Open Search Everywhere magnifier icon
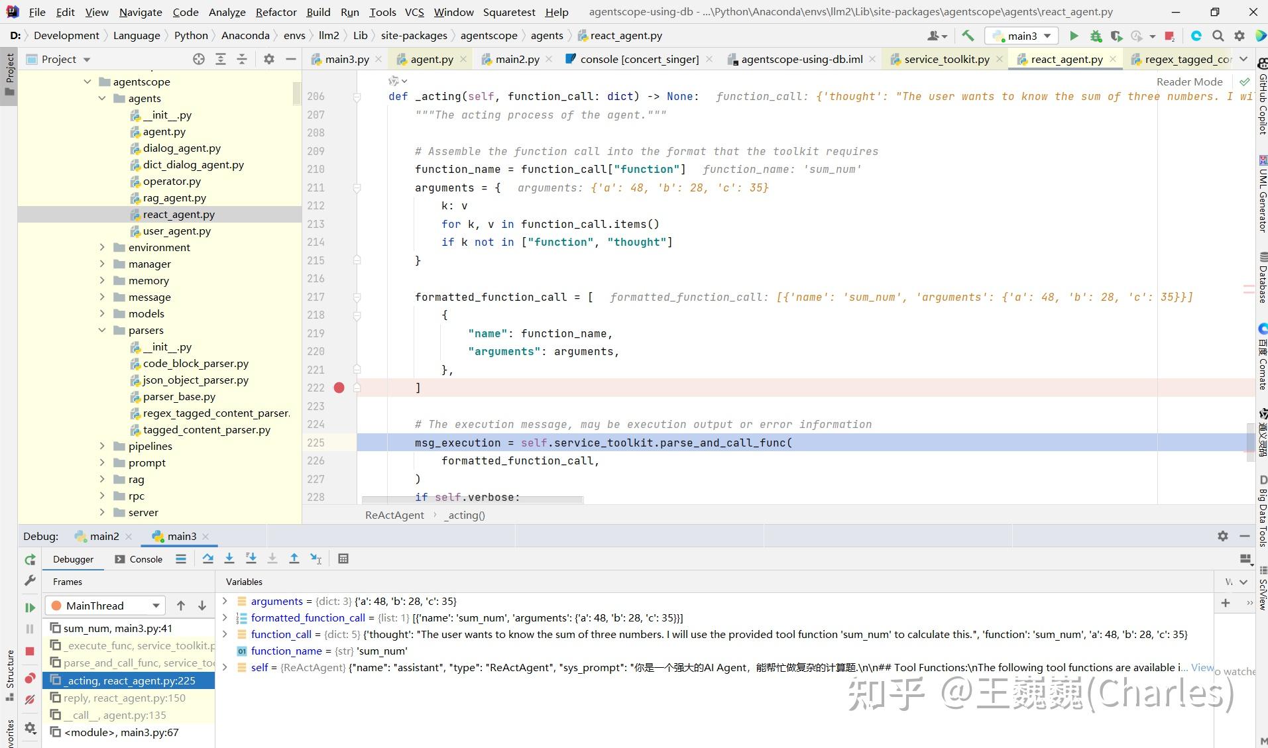Screen dimensions: 1268x748 (1218, 36)
